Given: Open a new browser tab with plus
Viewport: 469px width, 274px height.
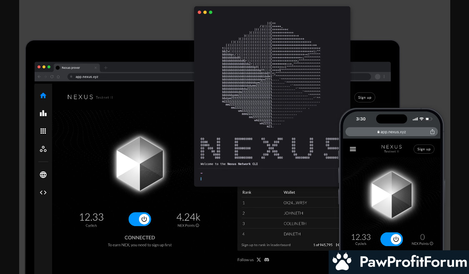Looking at the screenshot, I should 105,67.
